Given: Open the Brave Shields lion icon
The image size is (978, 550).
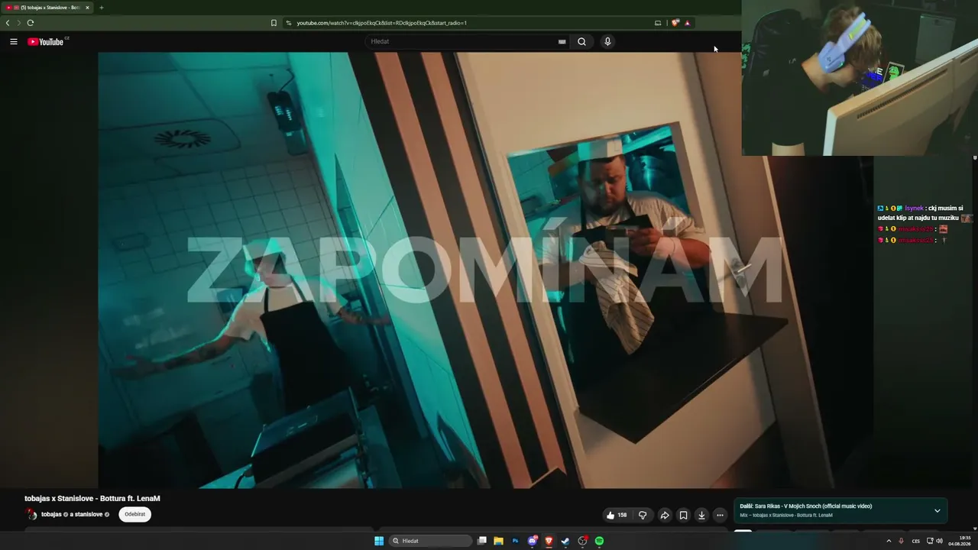Looking at the screenshot, I should [675, 23].
